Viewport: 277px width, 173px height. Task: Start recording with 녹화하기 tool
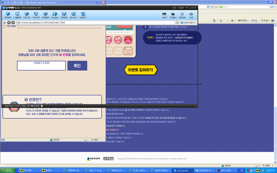pos(83,15)
